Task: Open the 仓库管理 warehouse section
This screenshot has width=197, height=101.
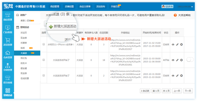Action: 8,55
